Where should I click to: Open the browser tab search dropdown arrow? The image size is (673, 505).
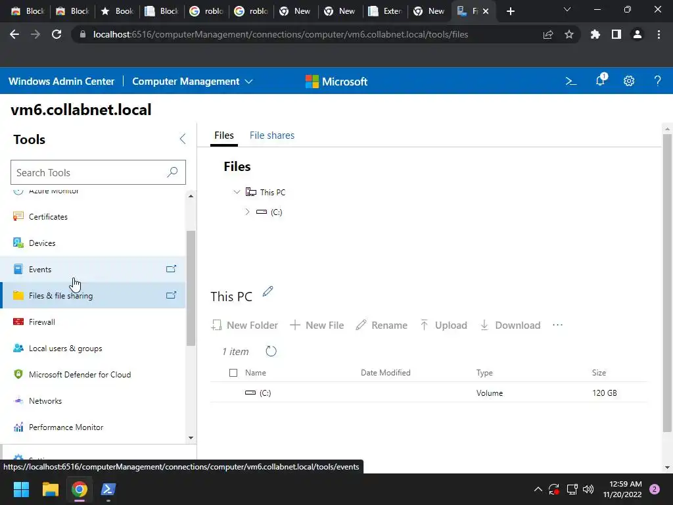point(567,9)
